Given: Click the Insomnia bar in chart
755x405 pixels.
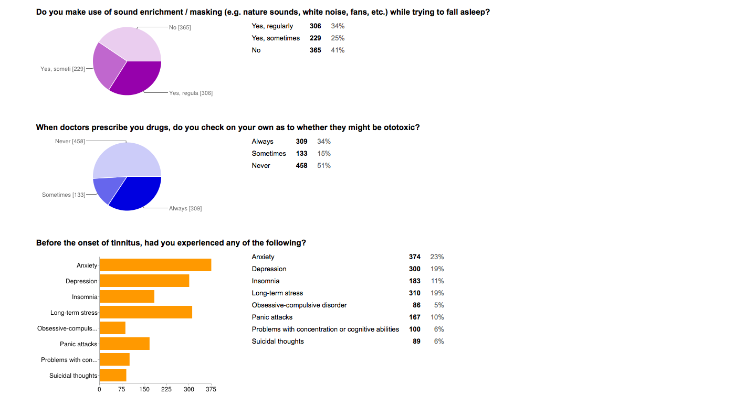Looking at the screenshot, I should tap(127, 296).
